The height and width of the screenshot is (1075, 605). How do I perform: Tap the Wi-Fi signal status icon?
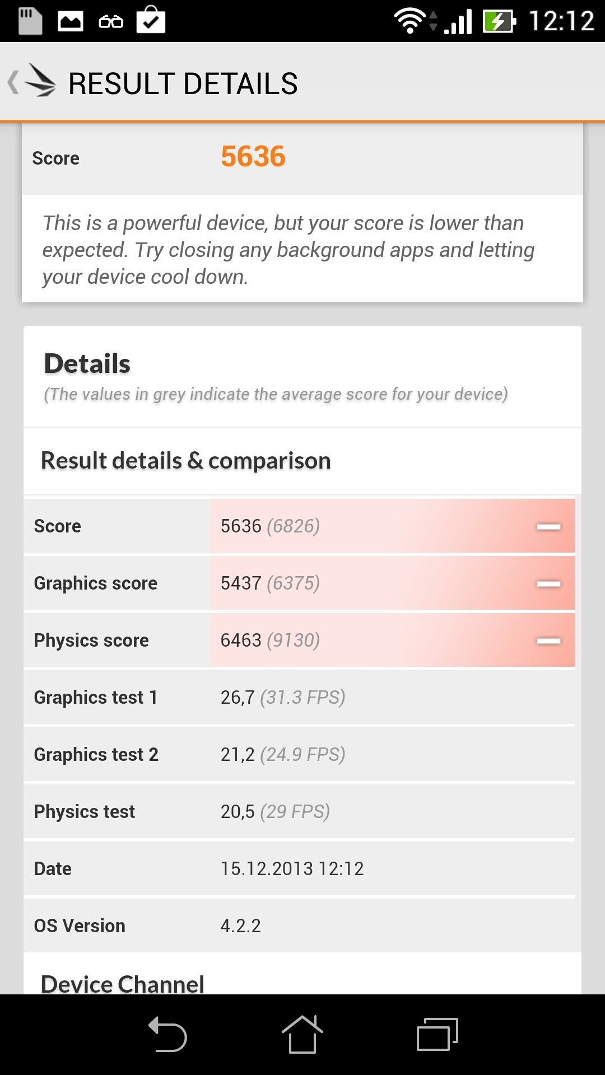point(410,21)
